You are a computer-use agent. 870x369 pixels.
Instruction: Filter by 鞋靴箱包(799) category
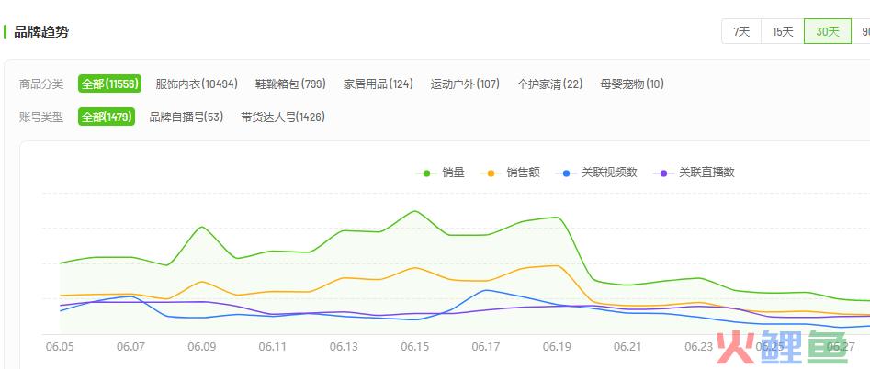(x=290, y=84)
